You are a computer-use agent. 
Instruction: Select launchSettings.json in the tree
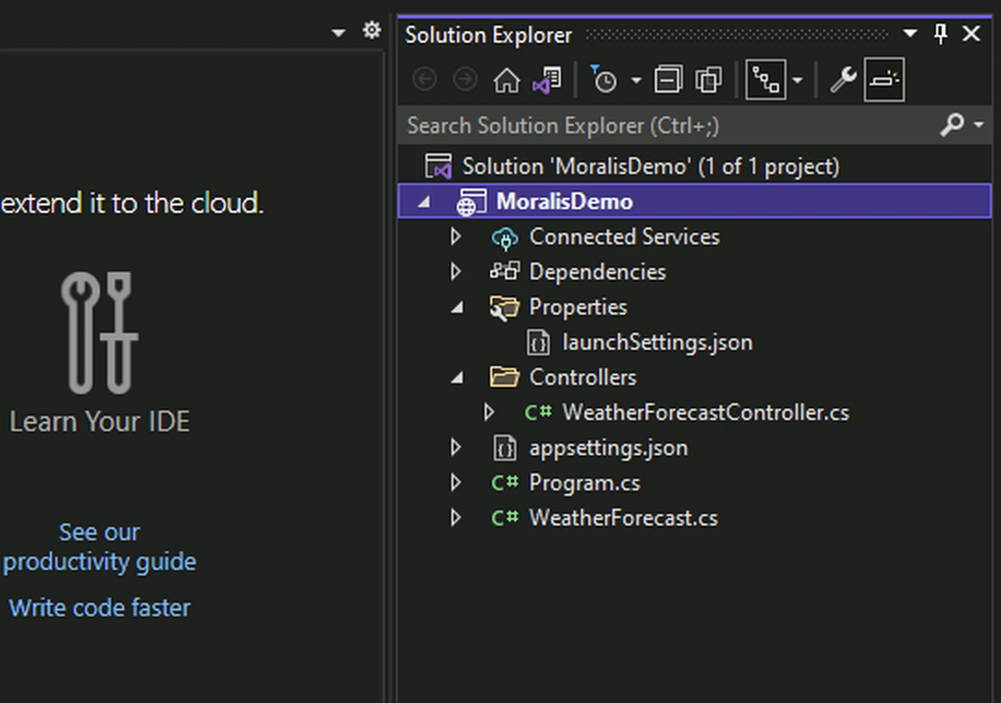(656, 343)
